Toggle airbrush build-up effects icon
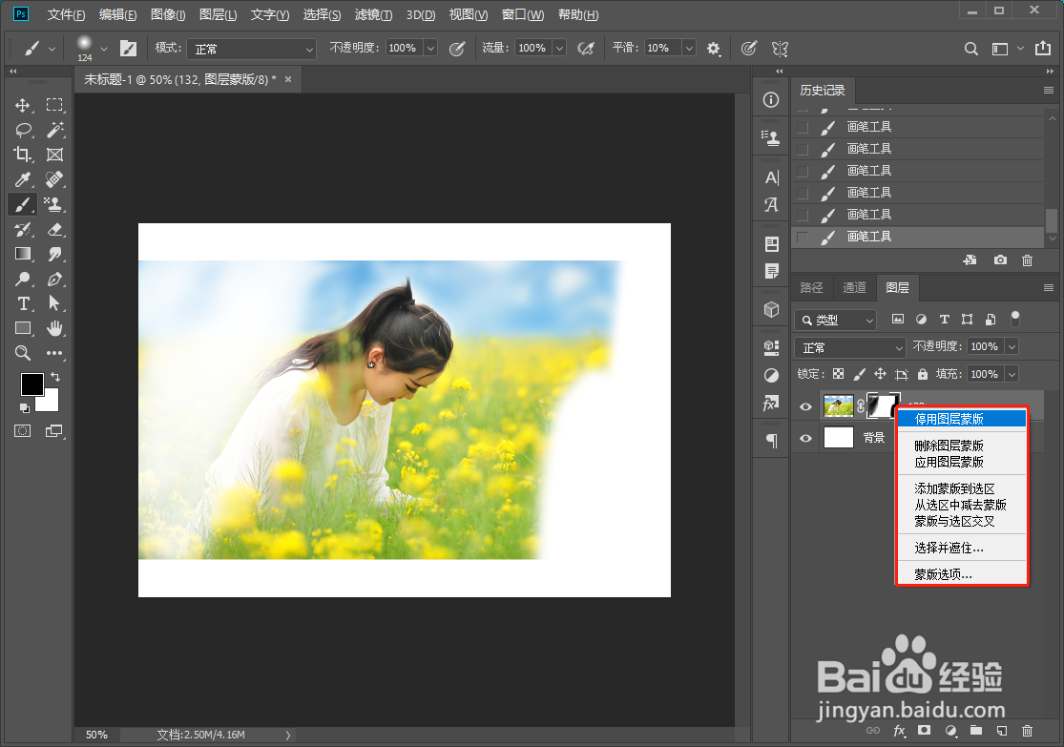 tap(586, 48)
